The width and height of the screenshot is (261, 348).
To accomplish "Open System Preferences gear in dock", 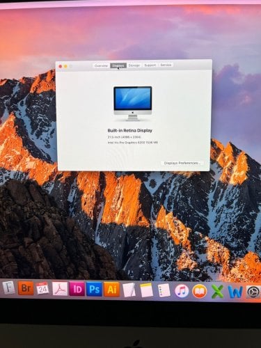I will (x=253, y=292).
